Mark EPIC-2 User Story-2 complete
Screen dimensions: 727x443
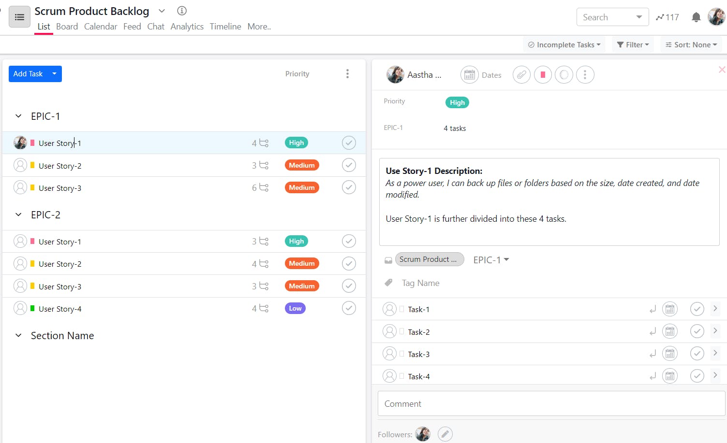(x=349, y=264)
